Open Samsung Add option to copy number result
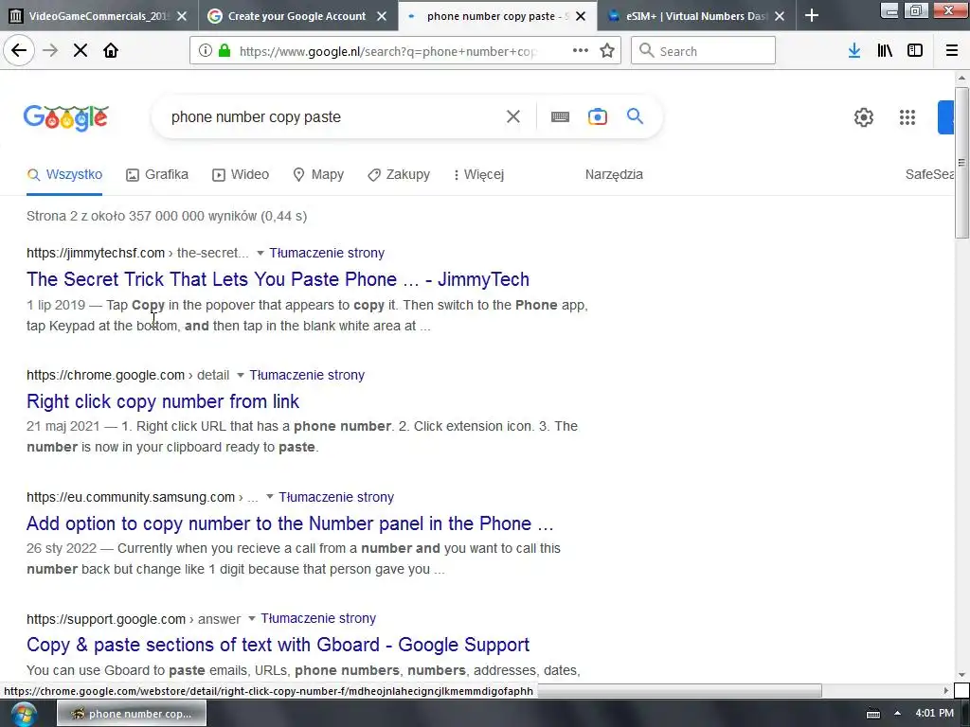This screenshot has width=970, height=727. tap(290, 523)
